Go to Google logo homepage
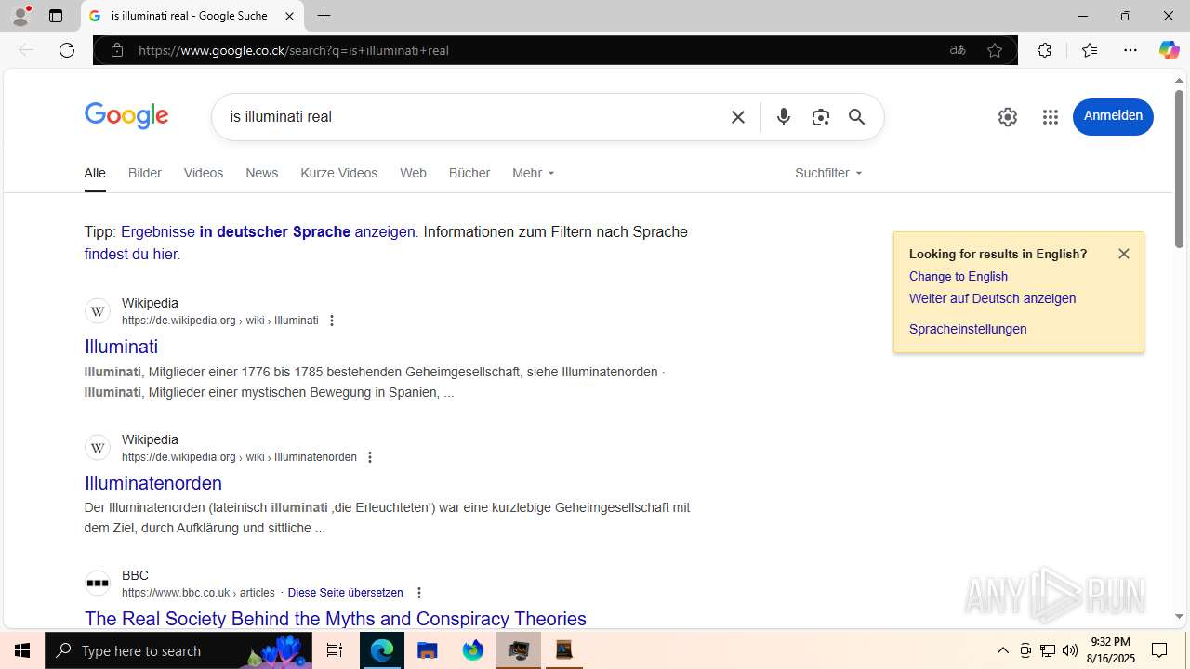The height and width of the screenshot is (669, 1190). point(126,116)
